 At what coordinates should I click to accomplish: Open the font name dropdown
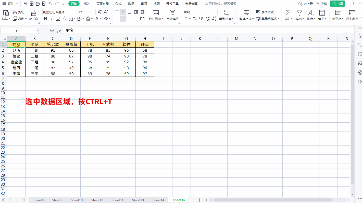tap(76, 12)
